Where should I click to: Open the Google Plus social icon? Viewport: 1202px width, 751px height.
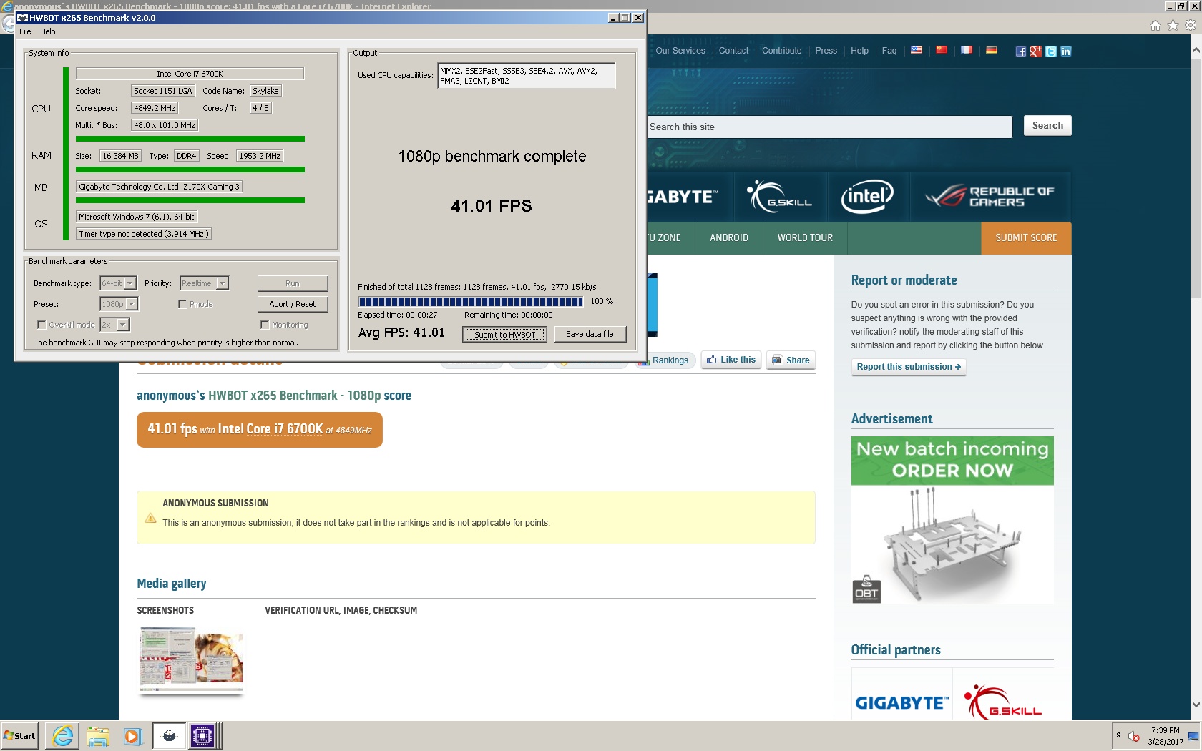point(1036,51)
